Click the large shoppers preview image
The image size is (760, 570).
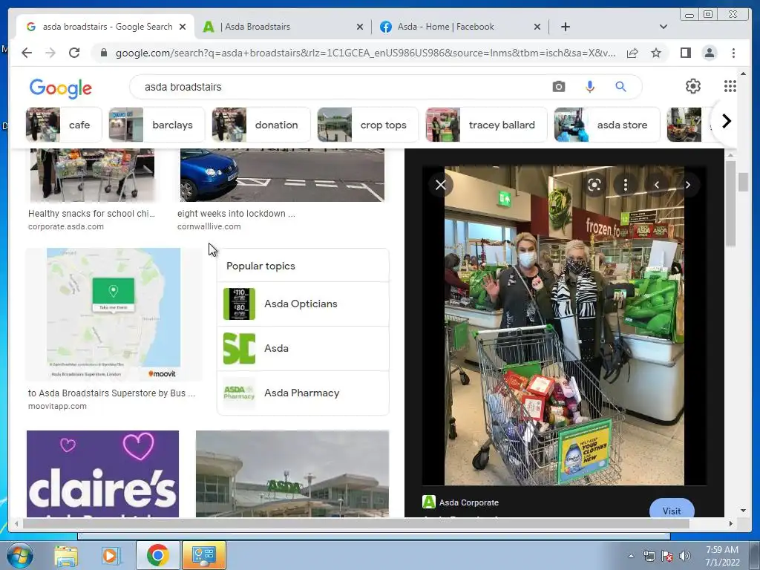pos(564,325)
